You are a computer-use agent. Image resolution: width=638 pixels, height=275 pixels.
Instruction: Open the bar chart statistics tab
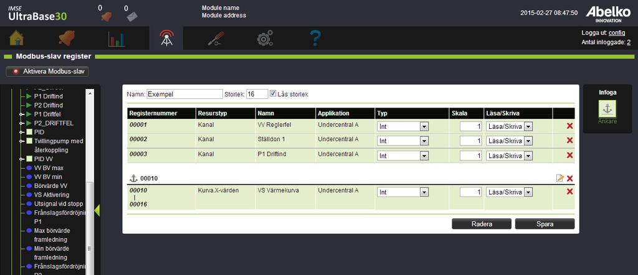tap(117, 39)
